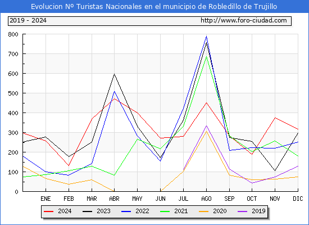Click the ENE month axis label
The height and width of the screenshot is (225, 309).
click(x=46, y=199)
